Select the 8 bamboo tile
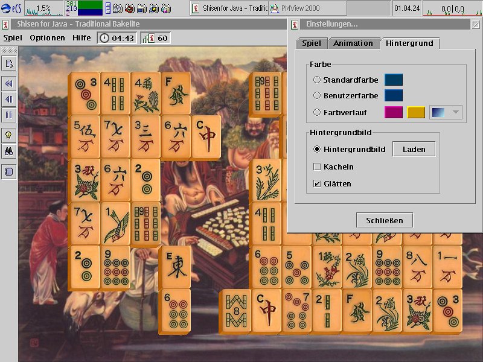This screenshot has height=362, width=483. [x=235, y=311]
